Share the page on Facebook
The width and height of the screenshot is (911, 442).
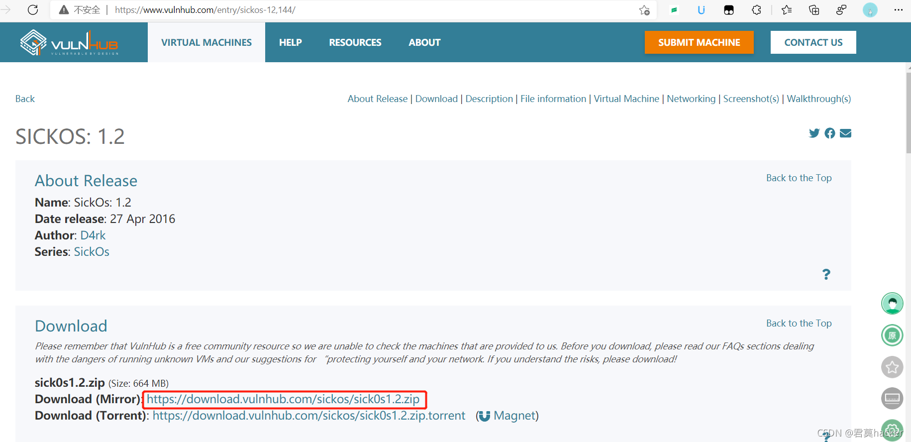[830, 133]
